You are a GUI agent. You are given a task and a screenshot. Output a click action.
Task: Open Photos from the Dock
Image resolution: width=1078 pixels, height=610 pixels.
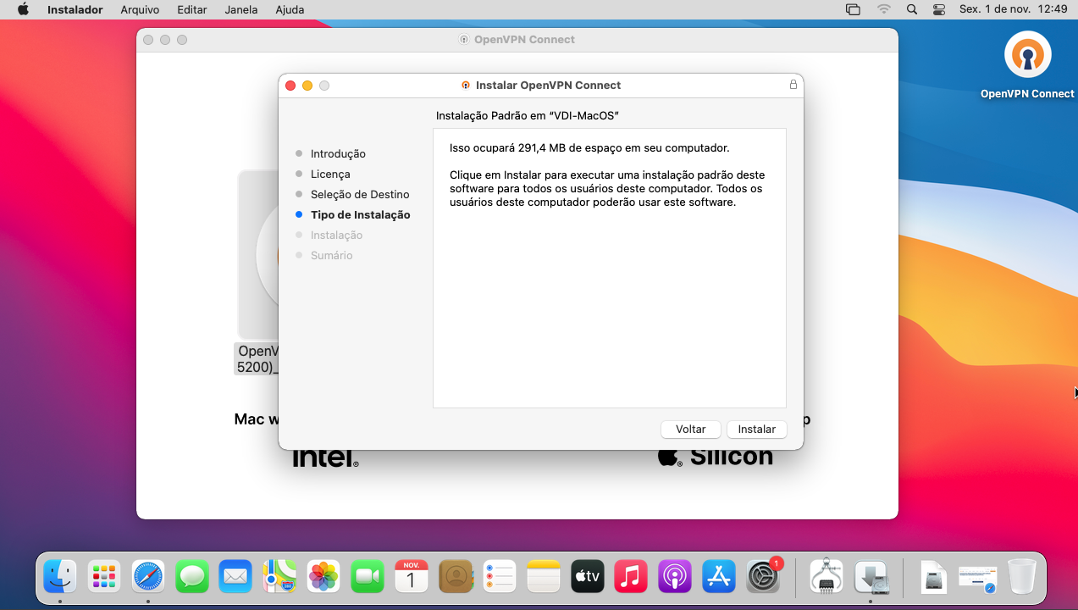[x=323, y=577]
